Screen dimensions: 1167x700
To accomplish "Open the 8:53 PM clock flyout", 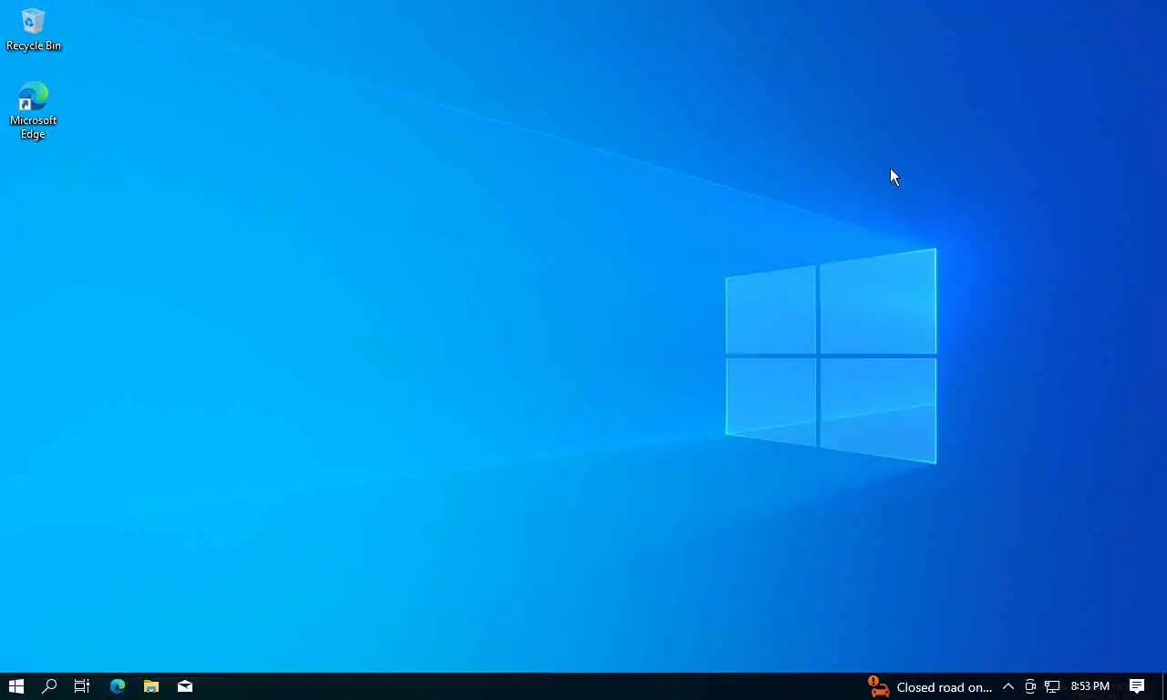I will [1090, 686].
